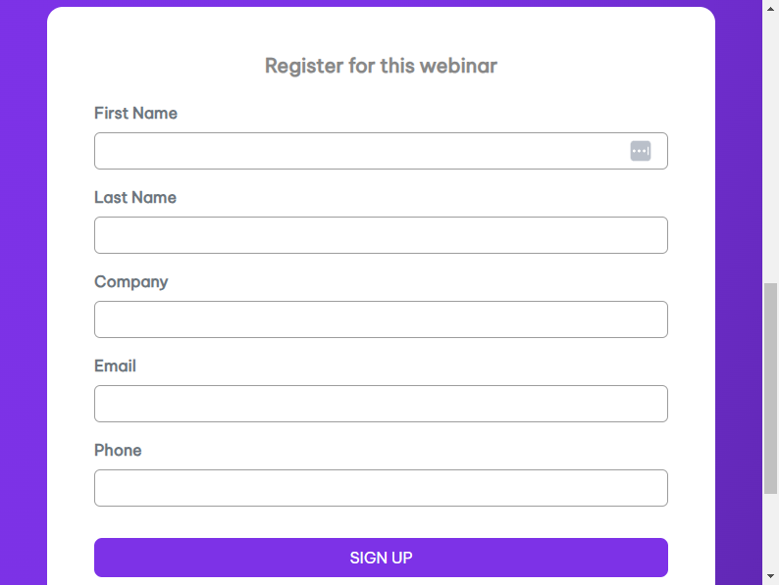Click the scrollbar down arrow
This screenshot has height=585, width=779.
770,576
